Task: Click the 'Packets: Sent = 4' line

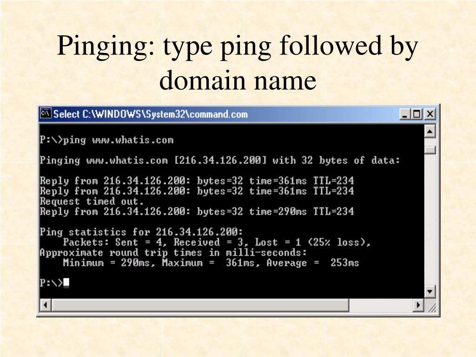Action: pos(217,242)
